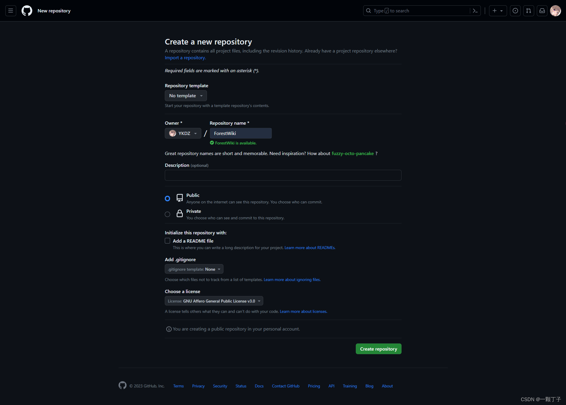Open the Pull requests icon in the header
The image size is (566, 405).
coord(529,11)
